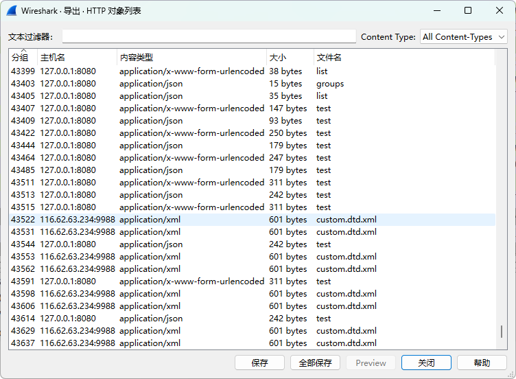
Task: Select packet 43511 row
Action: 252,183
